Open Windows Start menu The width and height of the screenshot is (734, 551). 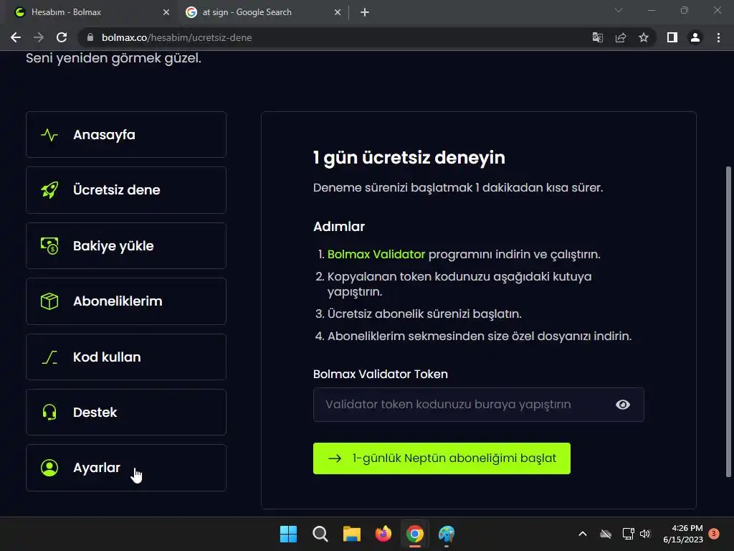click(288, 534)
